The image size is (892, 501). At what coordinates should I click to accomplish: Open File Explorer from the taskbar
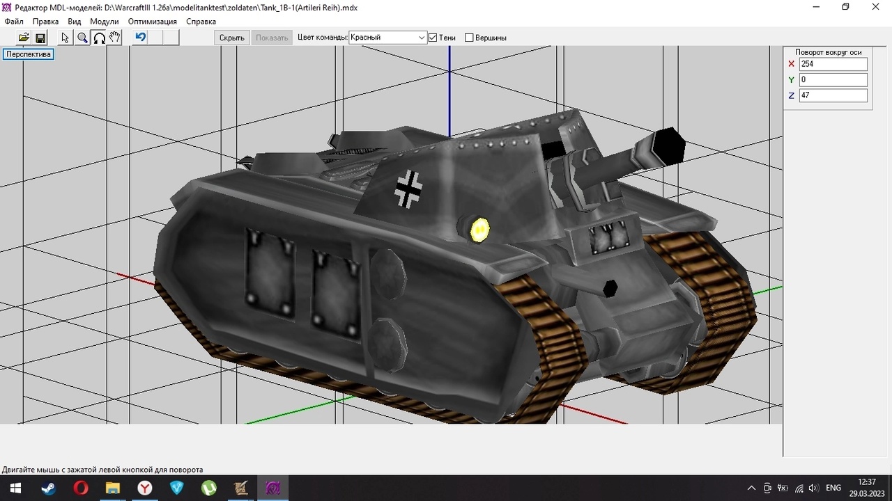tap(112, 488)
